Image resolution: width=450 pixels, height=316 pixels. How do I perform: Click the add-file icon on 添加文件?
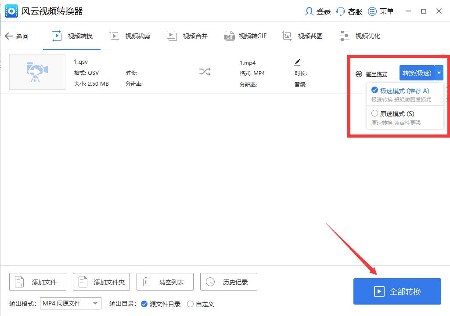pyautogui.click(x=19, y=282)
